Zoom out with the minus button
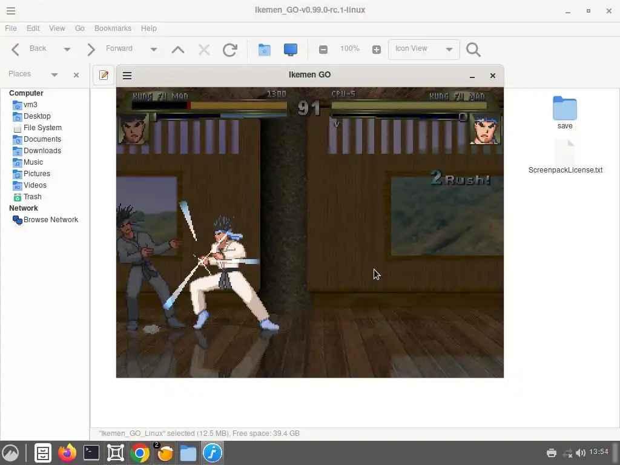620x465 pixels. tap(323, 50)
